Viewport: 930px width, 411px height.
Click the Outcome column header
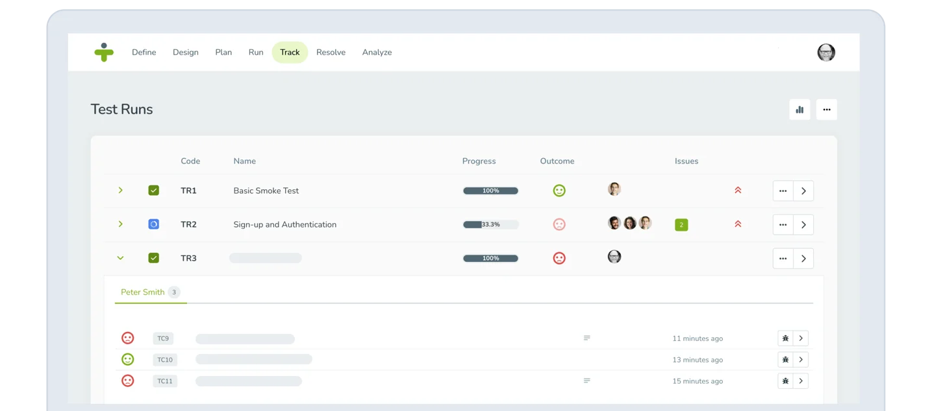(x=557, y=161)
